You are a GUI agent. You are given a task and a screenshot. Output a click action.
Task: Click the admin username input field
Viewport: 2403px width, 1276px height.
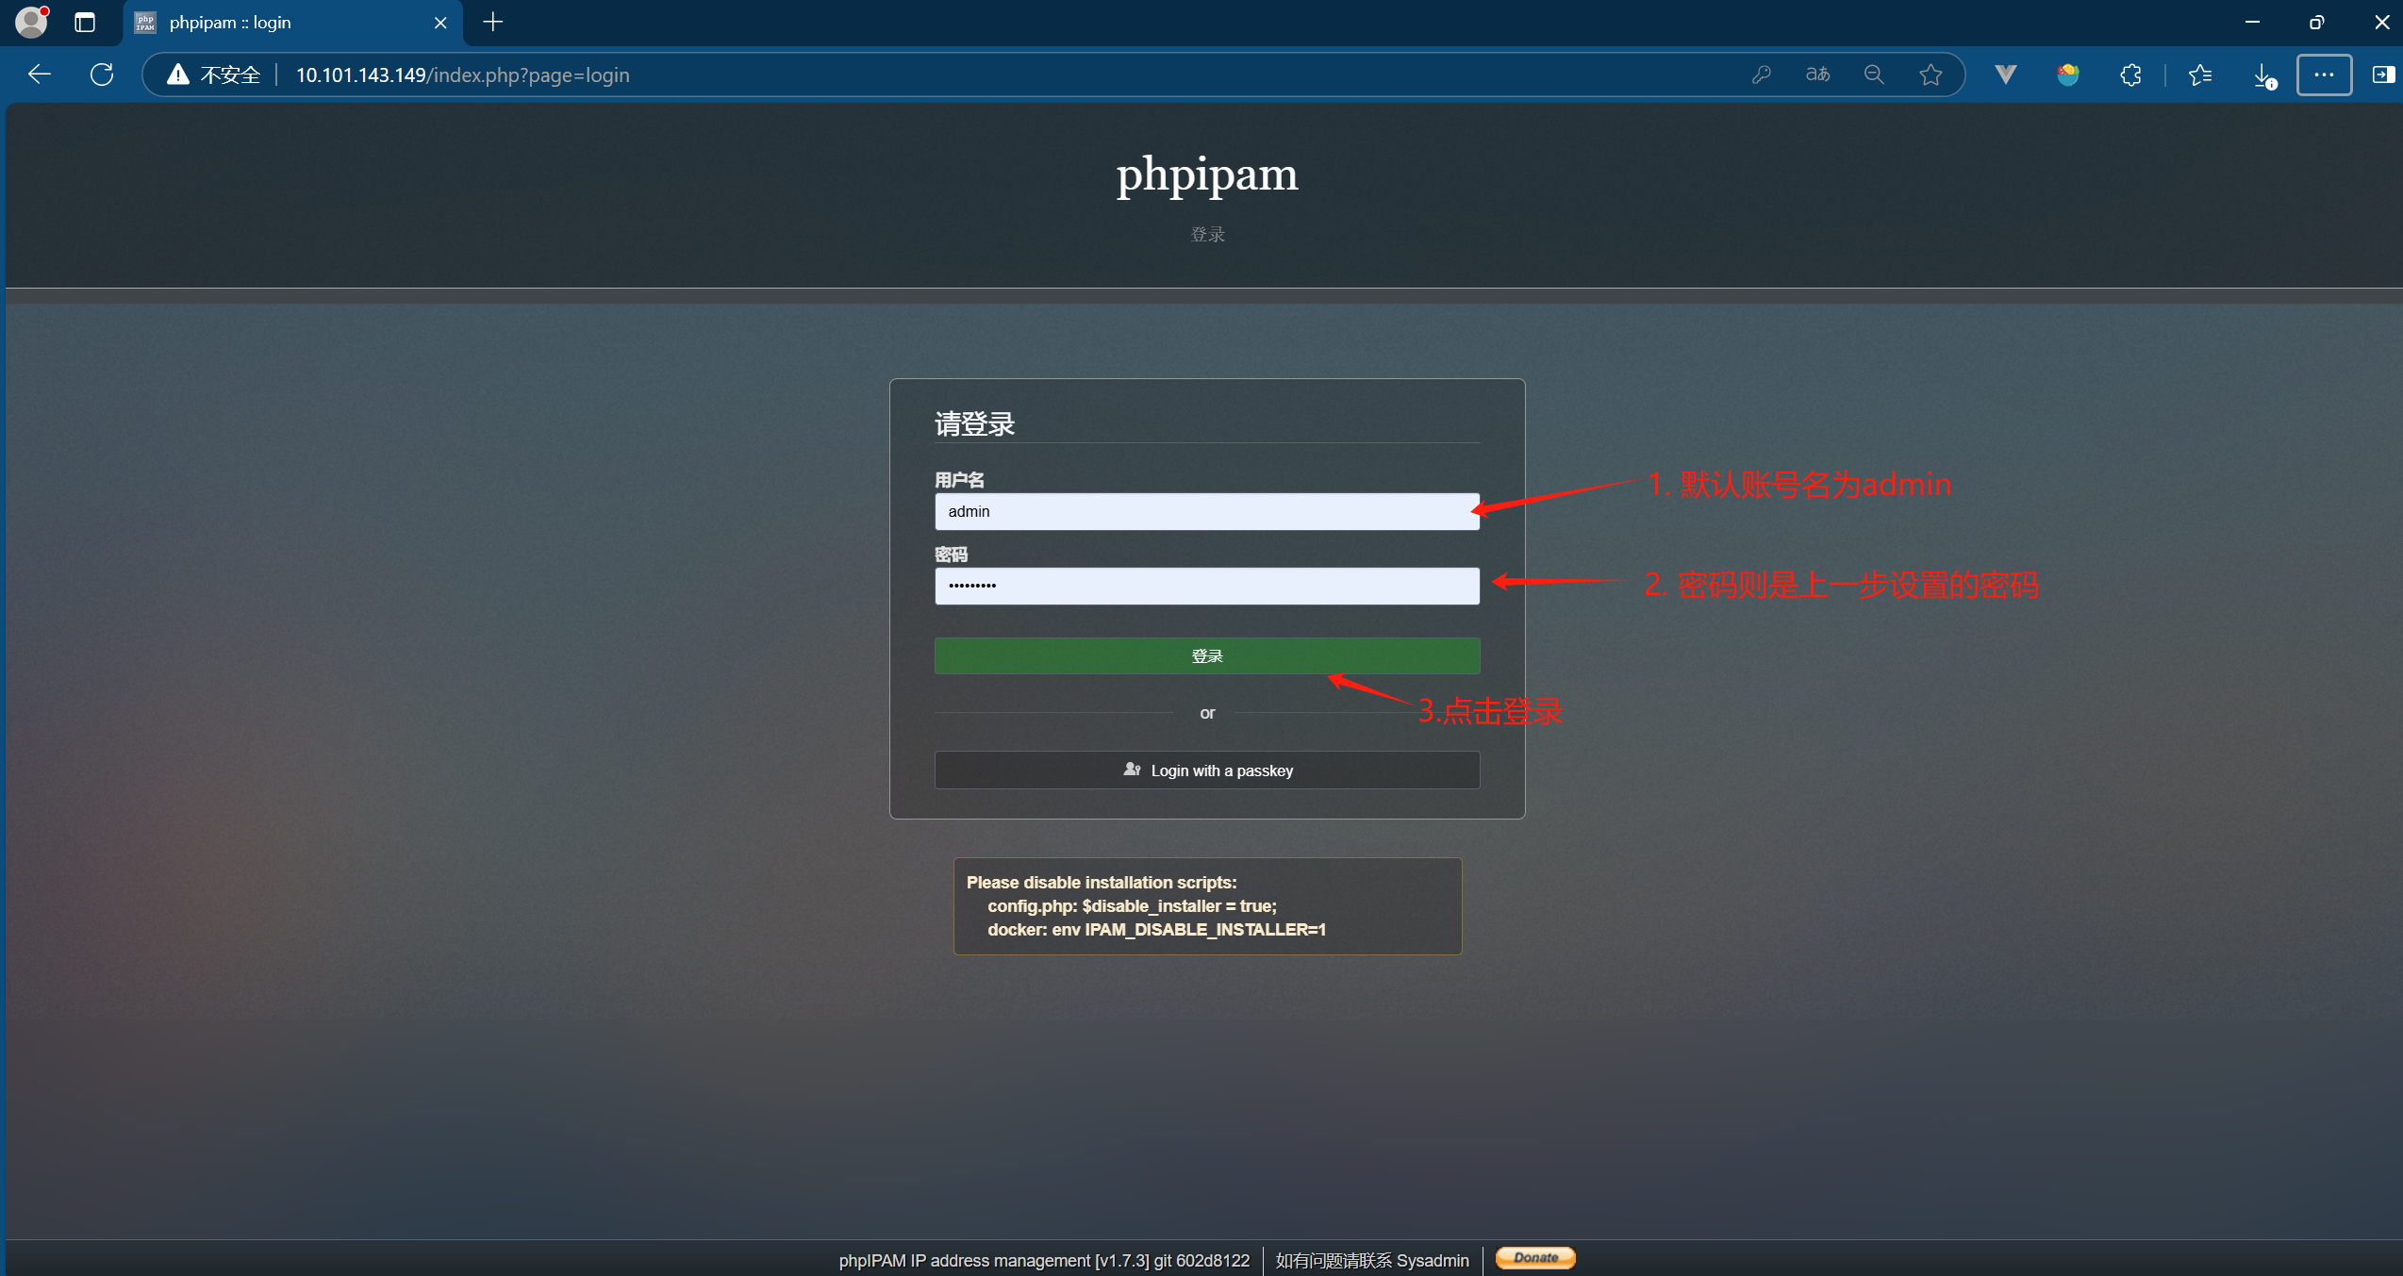(x=1207, y=511)
